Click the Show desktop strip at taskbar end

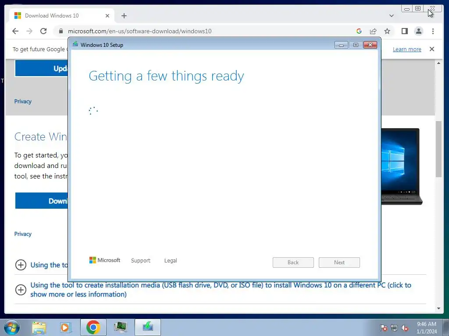tap(446, 327)
